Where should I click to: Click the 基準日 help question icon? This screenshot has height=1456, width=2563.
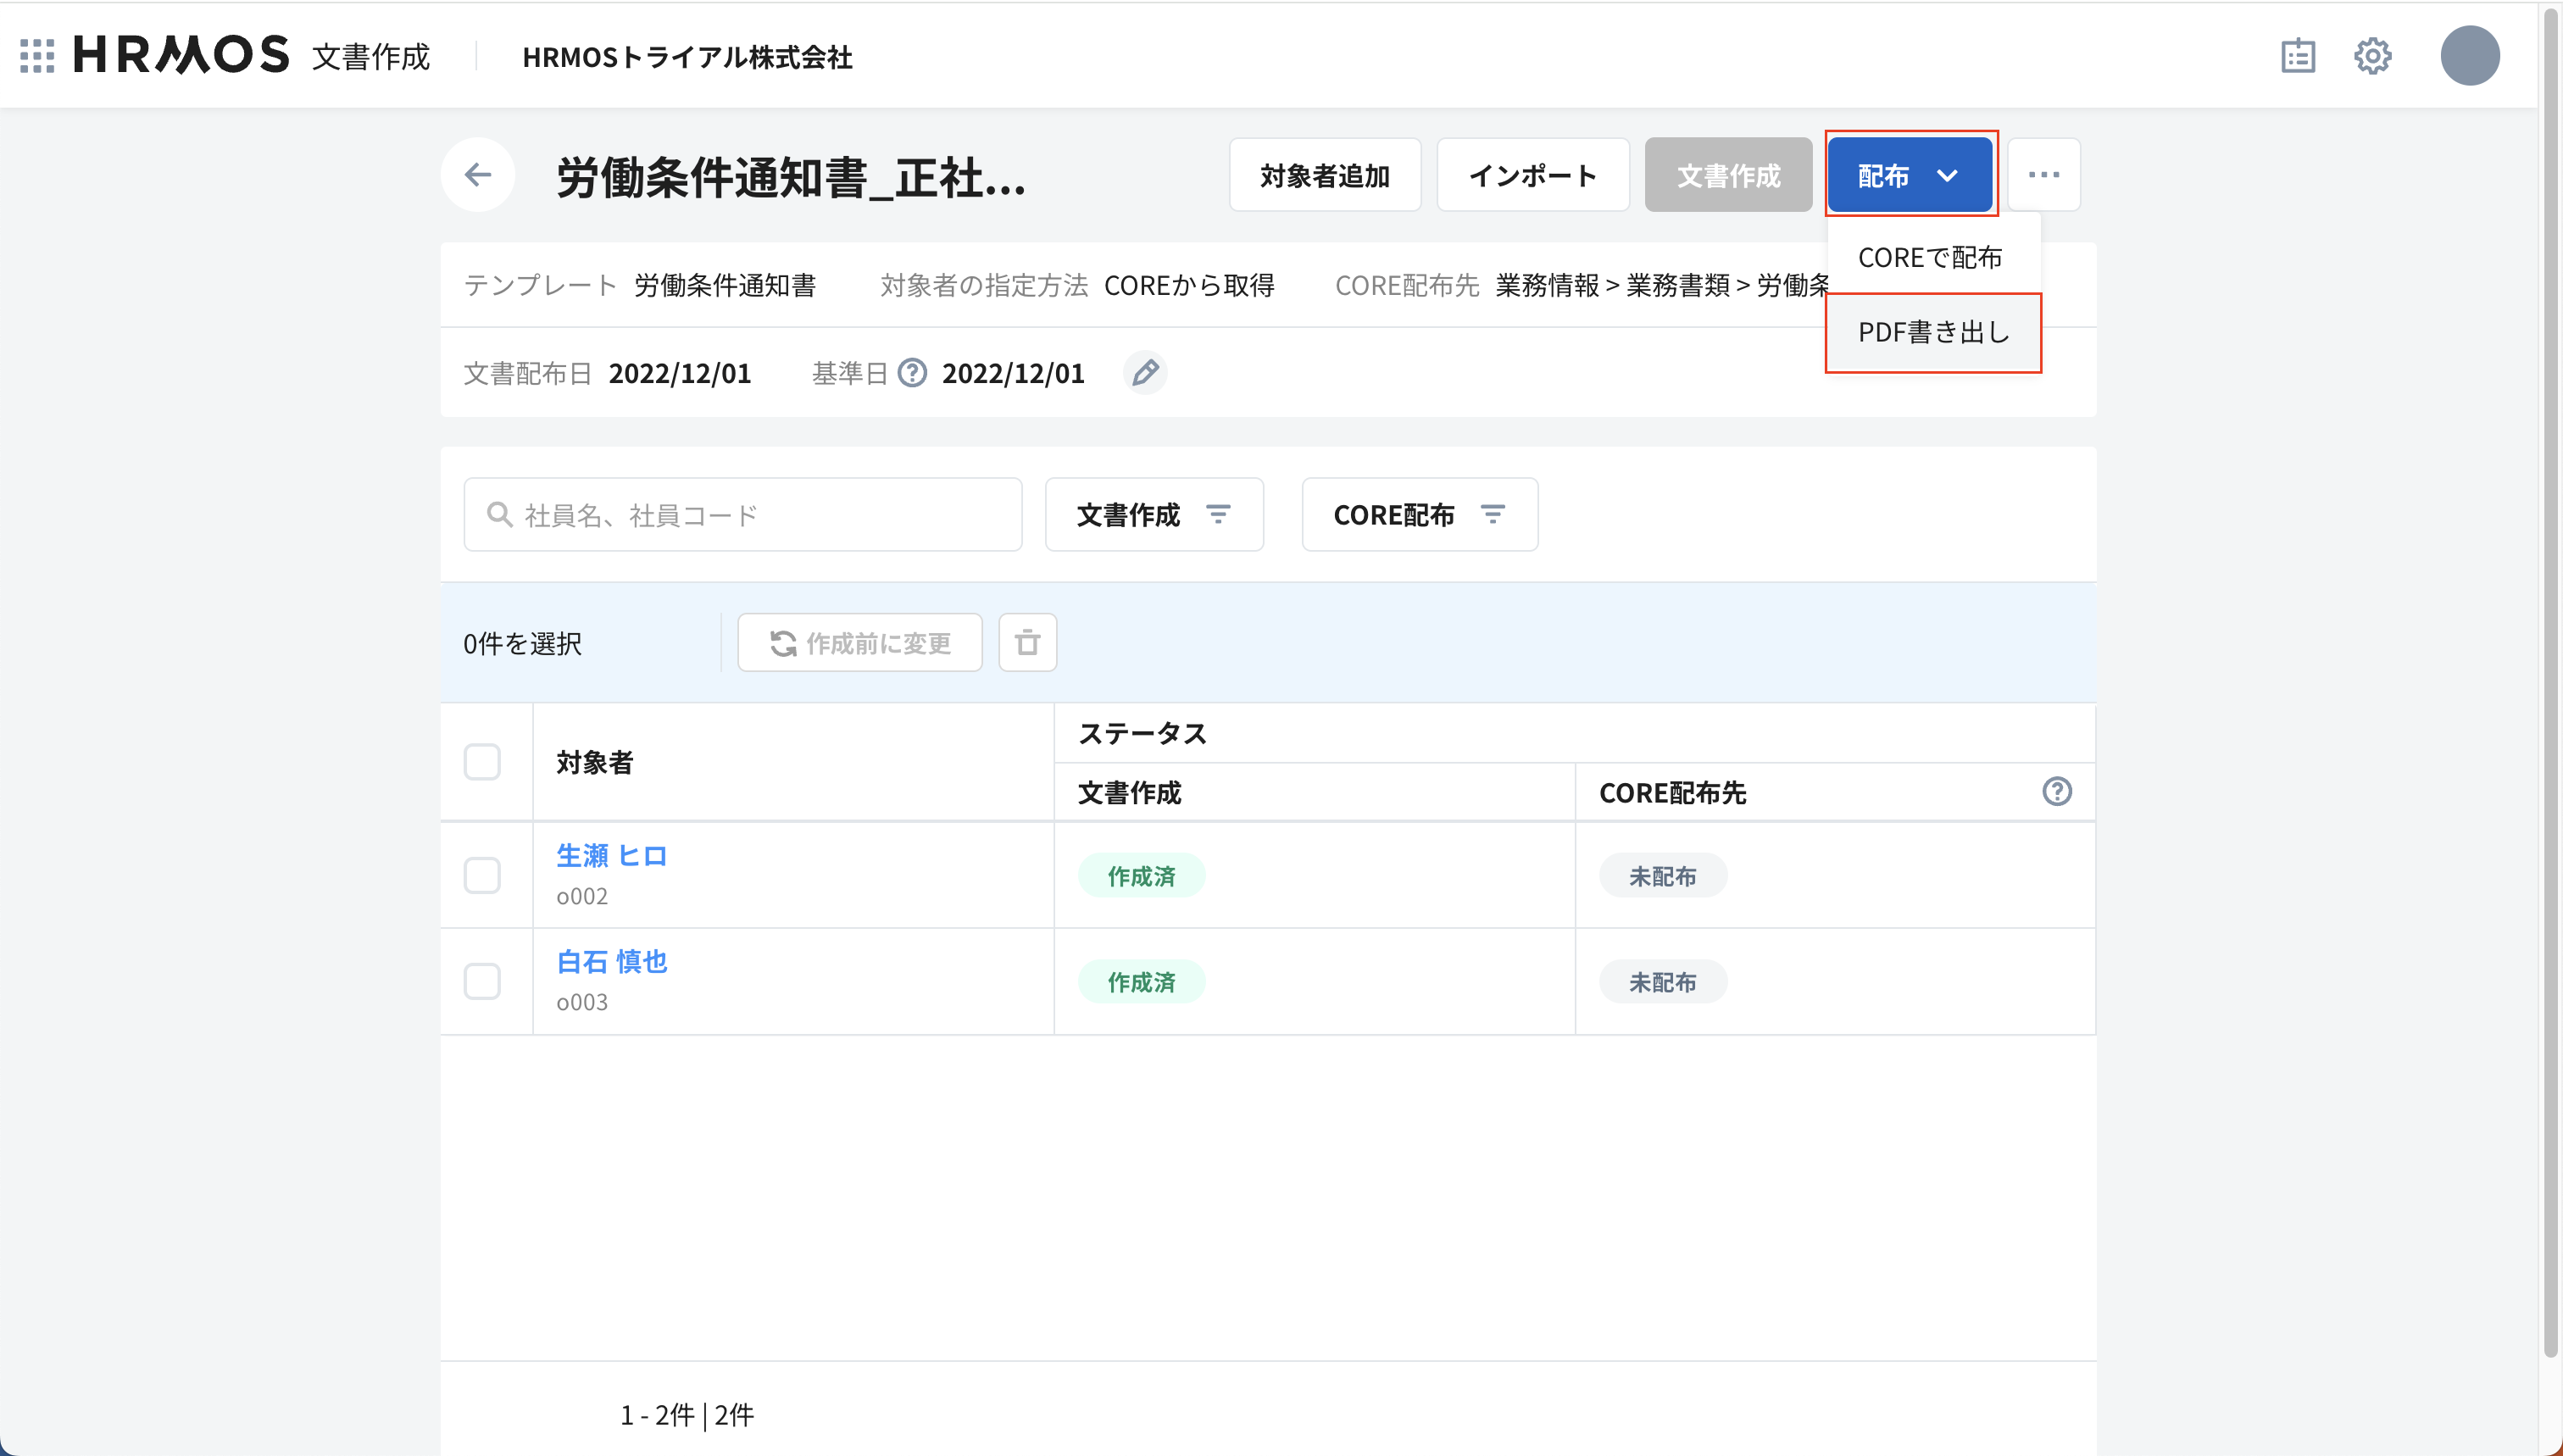pyautogui.click(x=912, y=373)
